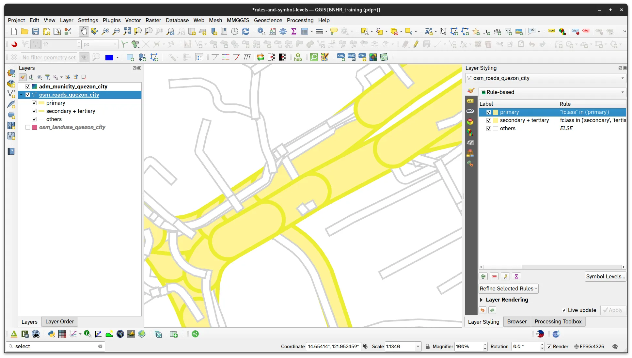632x358 pixels.
Task: Click the Statistical Summary sigma icon
Action: coord(294,31)
